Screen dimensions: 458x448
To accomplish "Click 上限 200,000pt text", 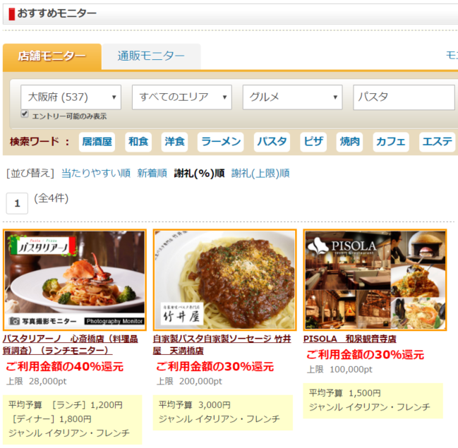I will pos(189,382).
